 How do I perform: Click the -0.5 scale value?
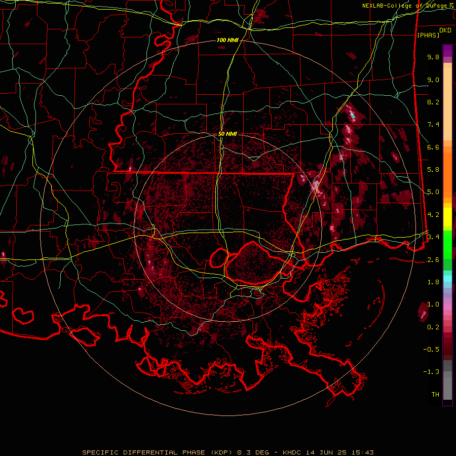tap(431, 350)
